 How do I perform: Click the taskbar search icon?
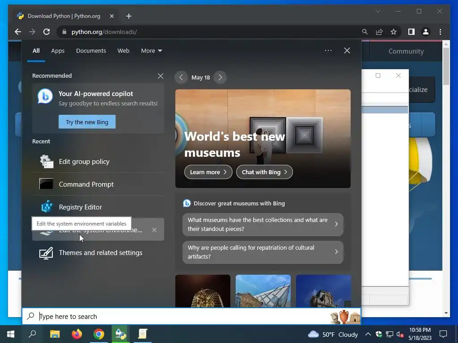(x=32, y=334)
